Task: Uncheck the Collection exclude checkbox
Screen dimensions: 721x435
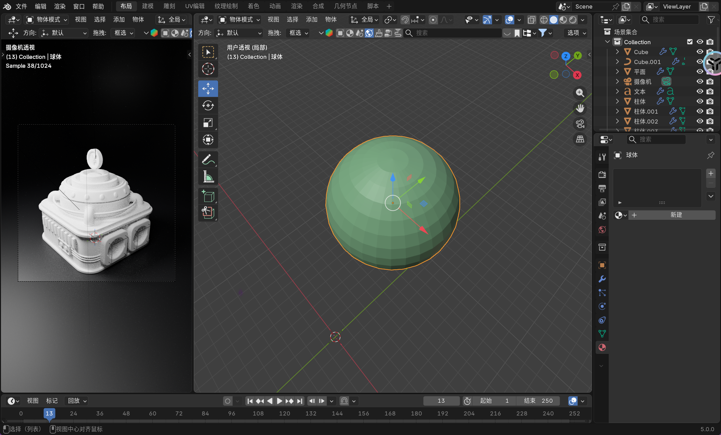Action: coord(690,42)
